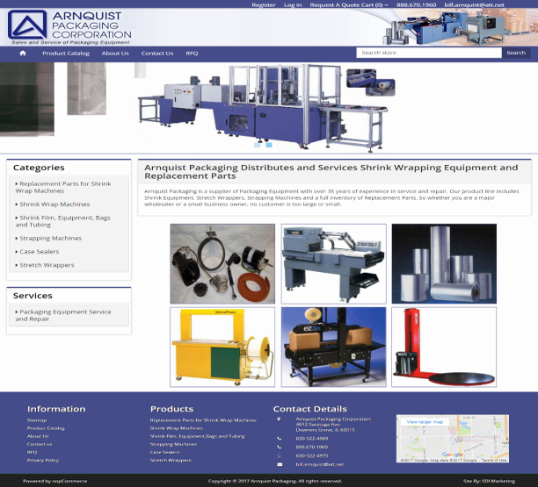Click the Register link at top
This screenshot has height=487, width=538.
pyautogui.click(x=263, y=5)
